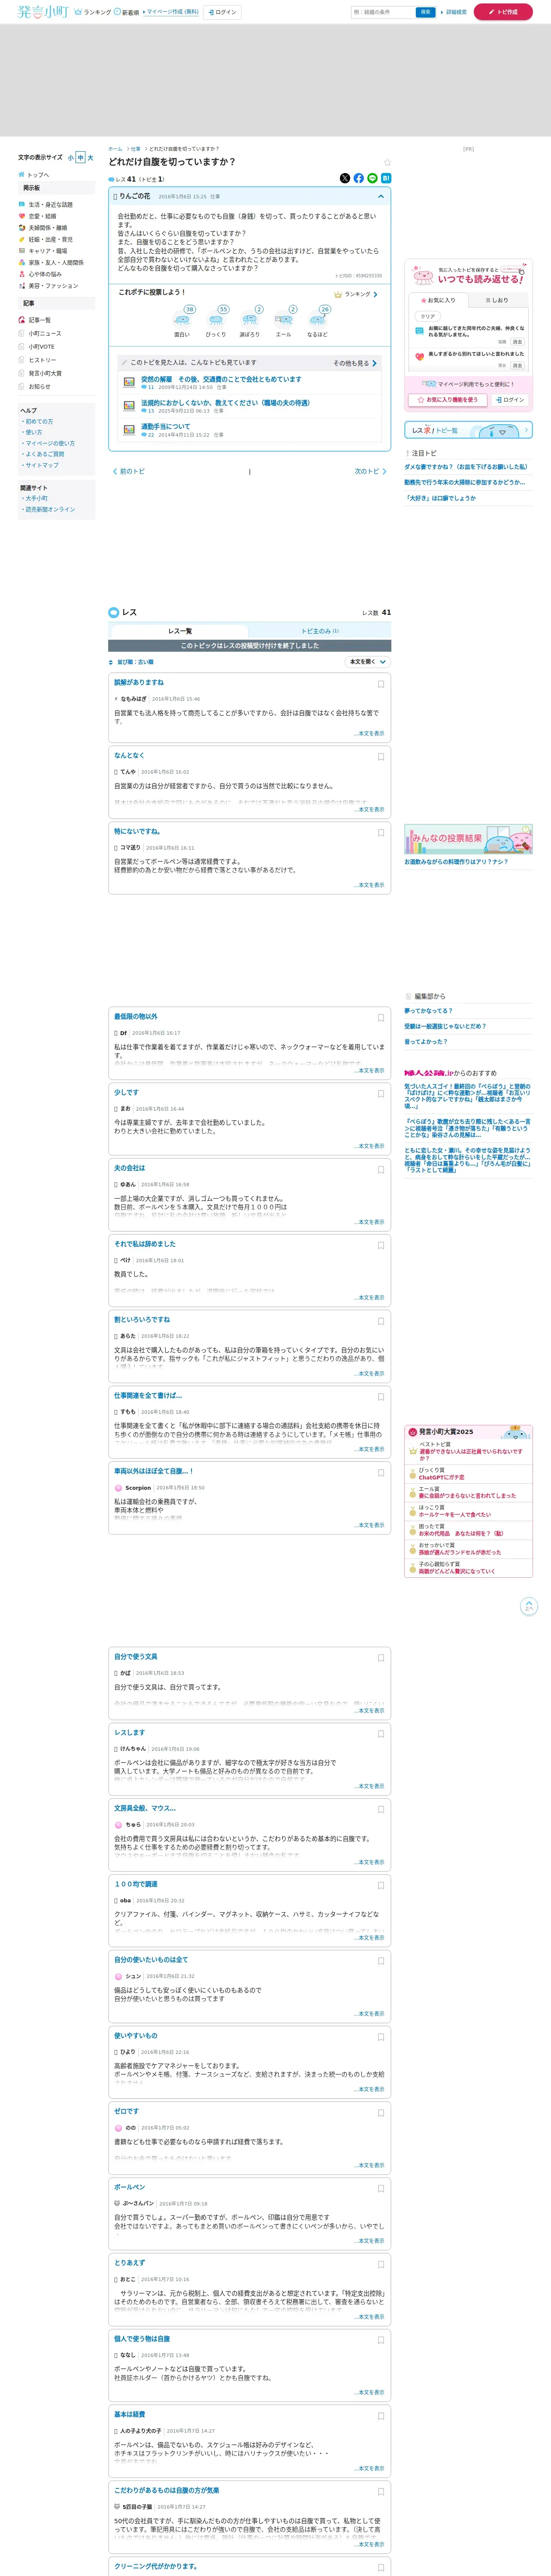Toggle bookmark on reply 特にないですね。
The image size is (551, 2576).
[381, 833]
